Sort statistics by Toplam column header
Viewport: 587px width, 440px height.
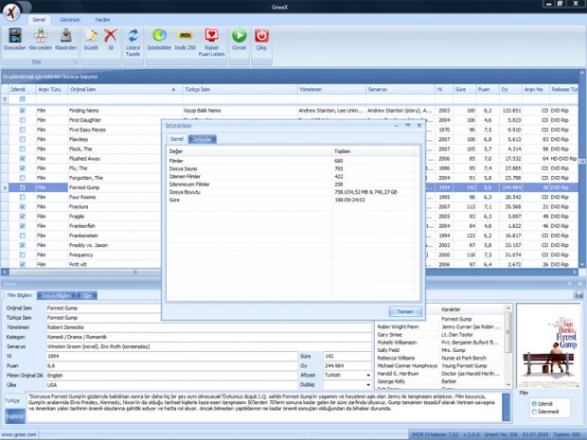coord(375,151)
